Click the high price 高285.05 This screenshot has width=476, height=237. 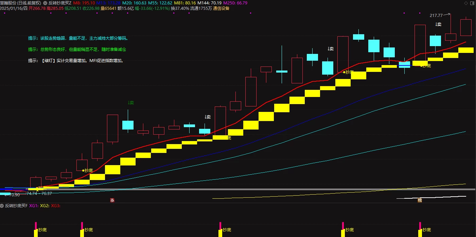point(55,8)
